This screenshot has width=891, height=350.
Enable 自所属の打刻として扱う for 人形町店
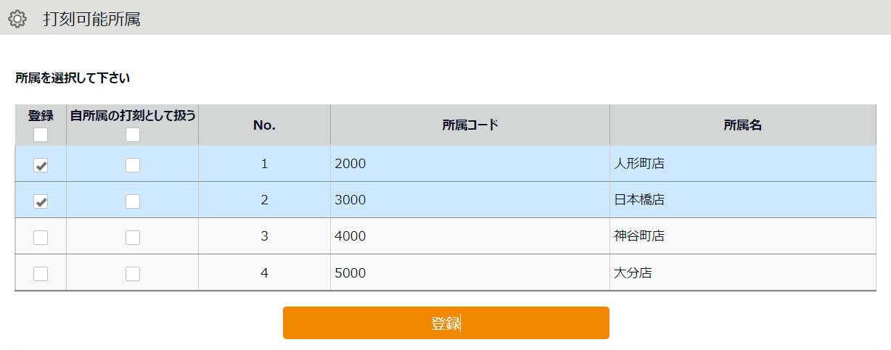[133, 165]
